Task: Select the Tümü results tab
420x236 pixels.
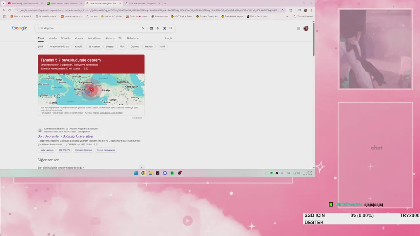Action: coord(41,38)
